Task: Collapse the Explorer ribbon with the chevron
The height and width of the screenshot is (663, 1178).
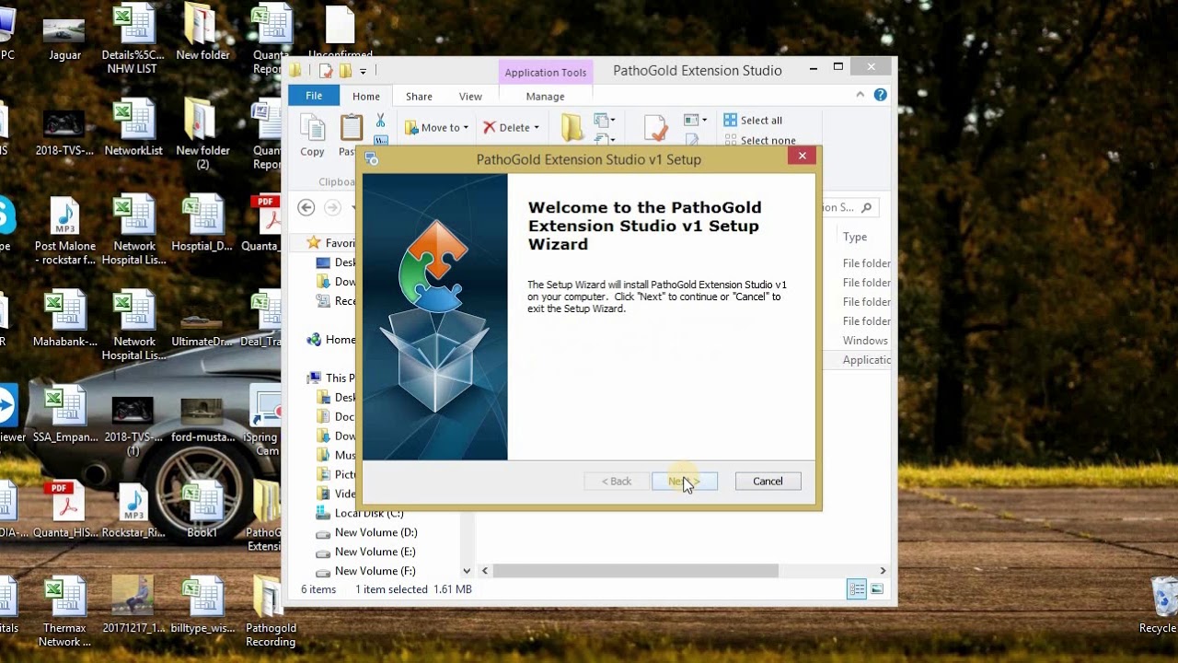Action: pyautogui.click(x=860, y=95)
